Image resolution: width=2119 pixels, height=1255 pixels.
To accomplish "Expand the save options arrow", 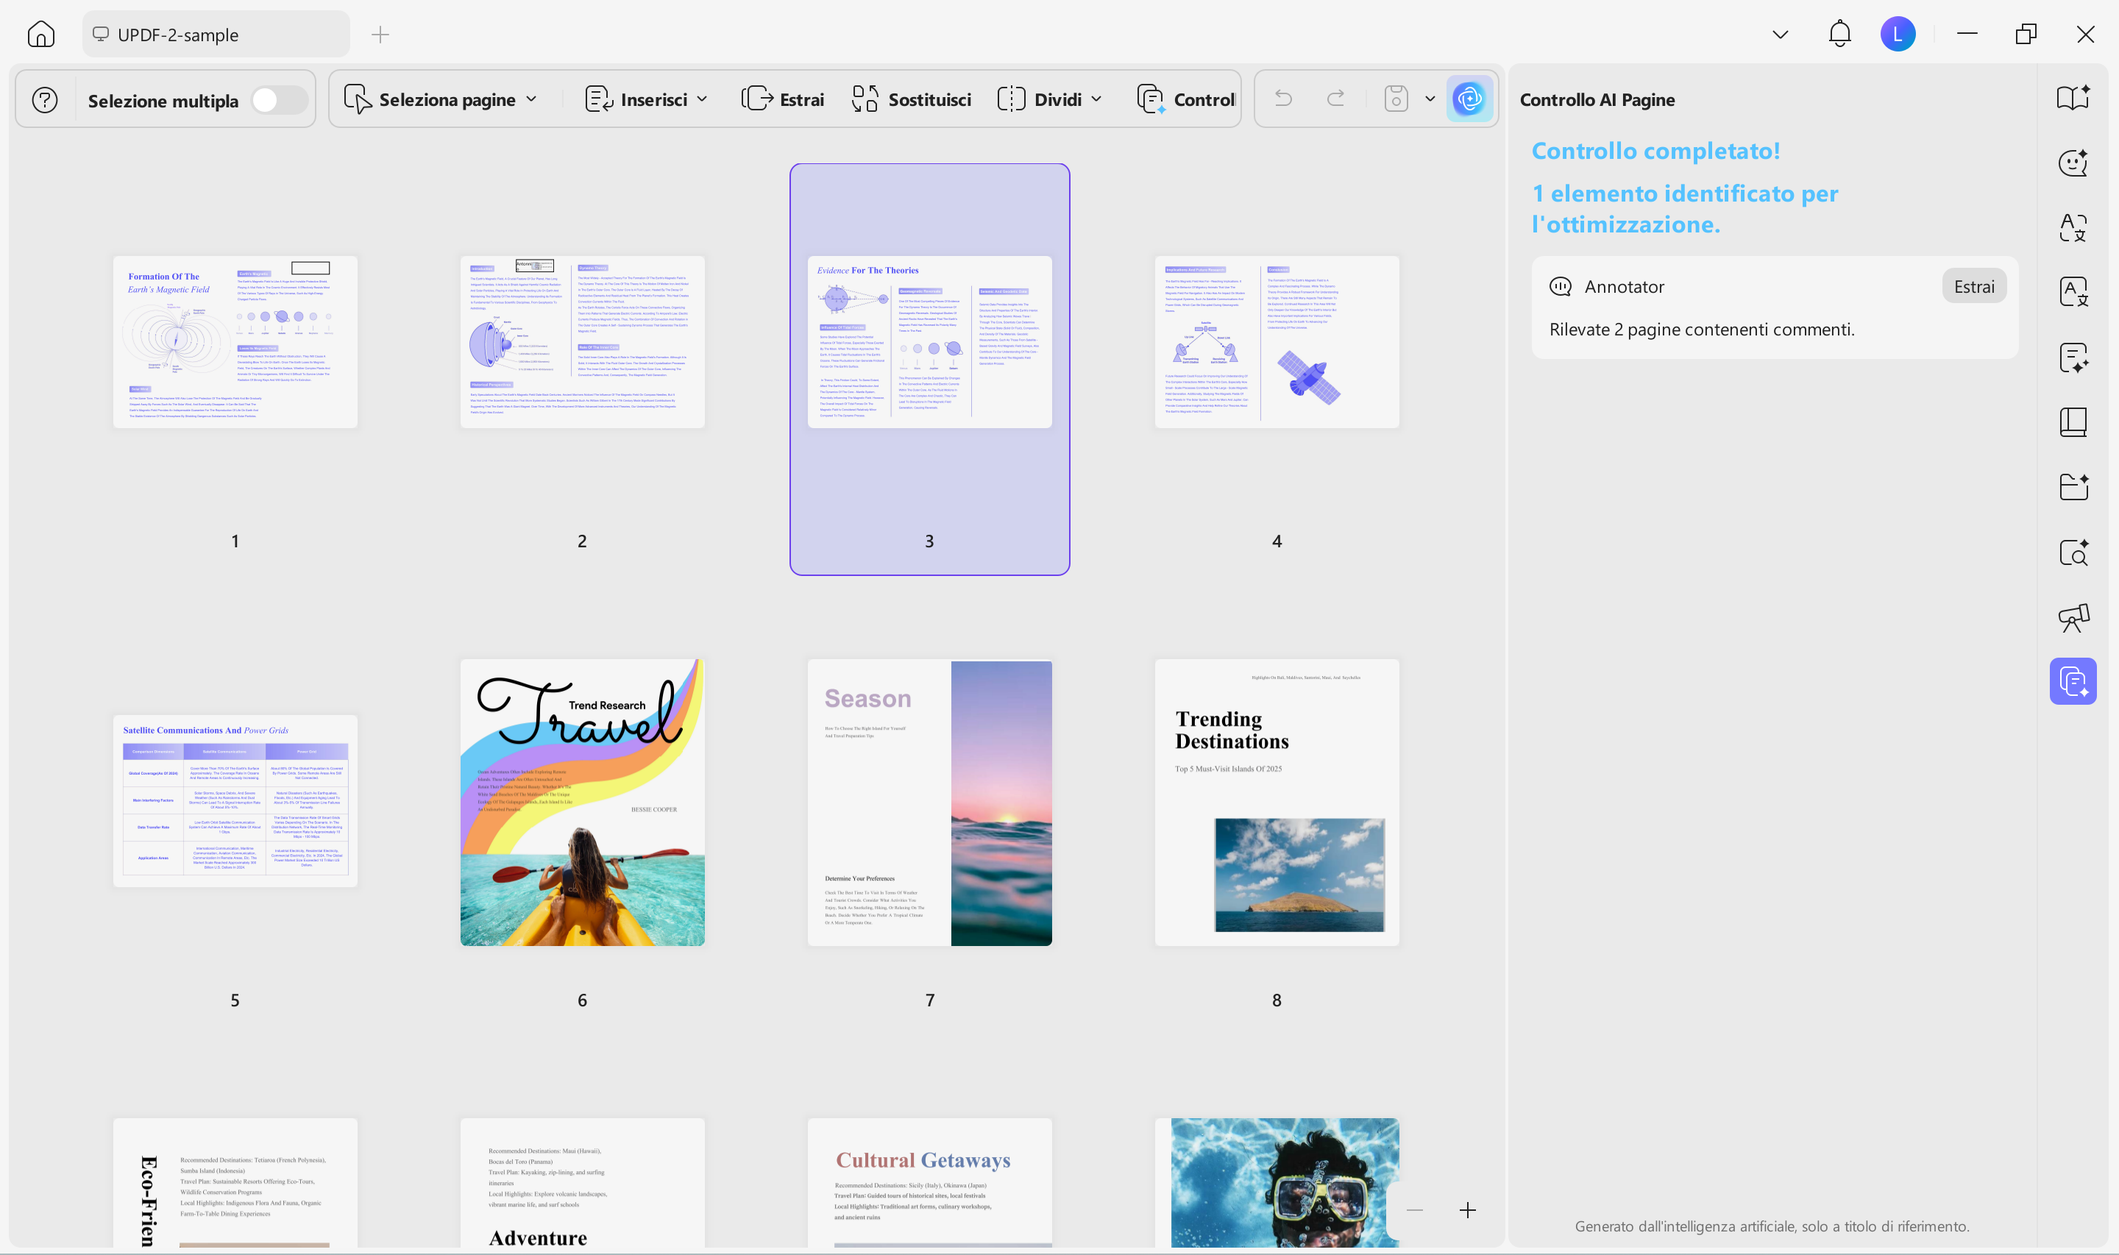I will (x=1430, y=99).
